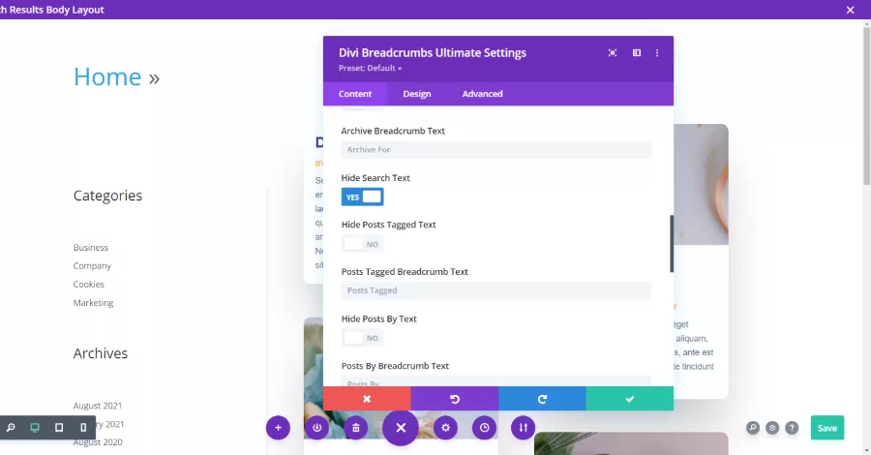871x455 pixels.
Task: Open the Business category link
Action: pos(91,248)
